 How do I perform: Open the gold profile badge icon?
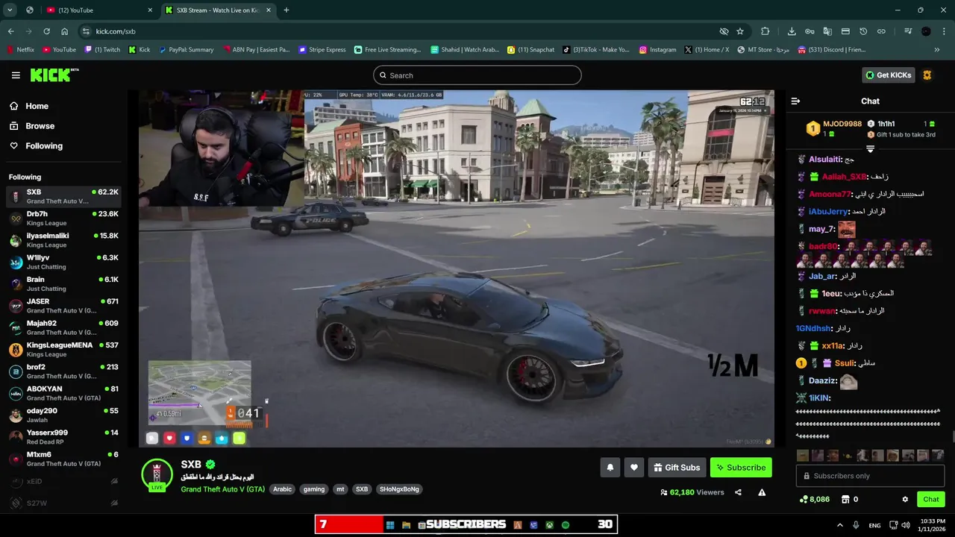(927, 75)
